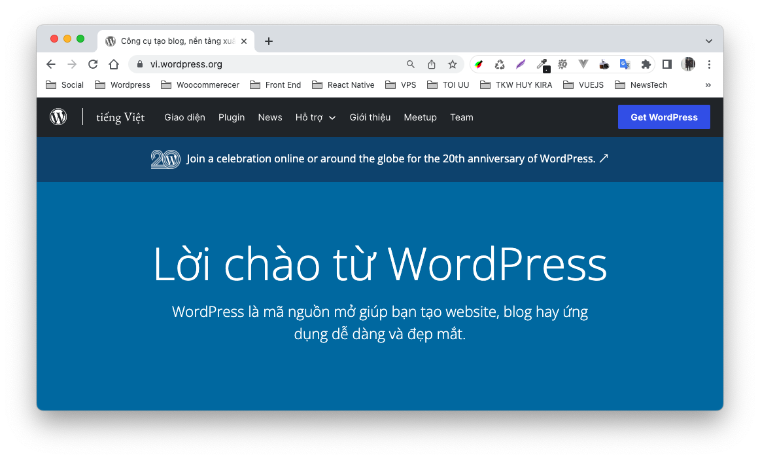Open the tab list chevron

(x=708, y=41)
